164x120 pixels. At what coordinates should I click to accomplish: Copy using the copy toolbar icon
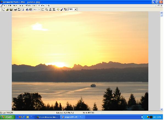pyautogui.click(x=27, y=10)
